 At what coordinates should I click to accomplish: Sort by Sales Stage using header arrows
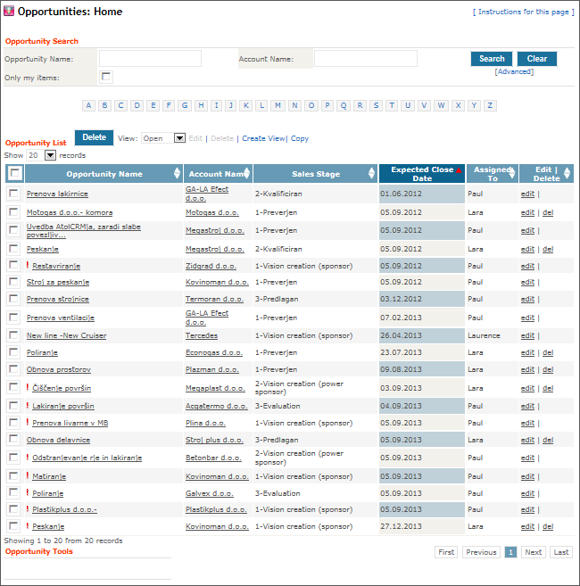click(x=371, y=174)
